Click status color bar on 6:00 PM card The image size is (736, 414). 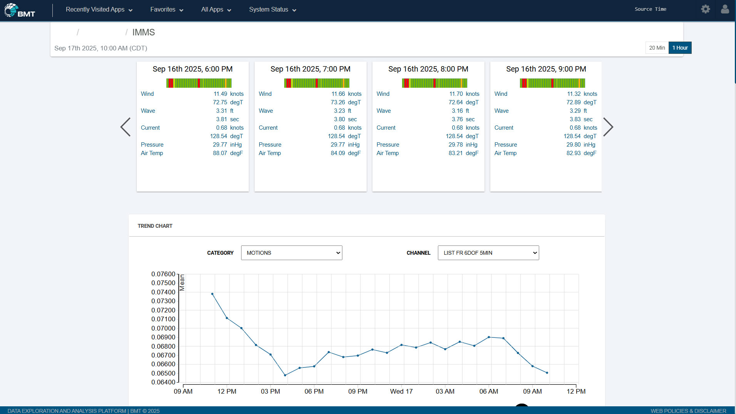pyautogui.click(x=199, y=83)
